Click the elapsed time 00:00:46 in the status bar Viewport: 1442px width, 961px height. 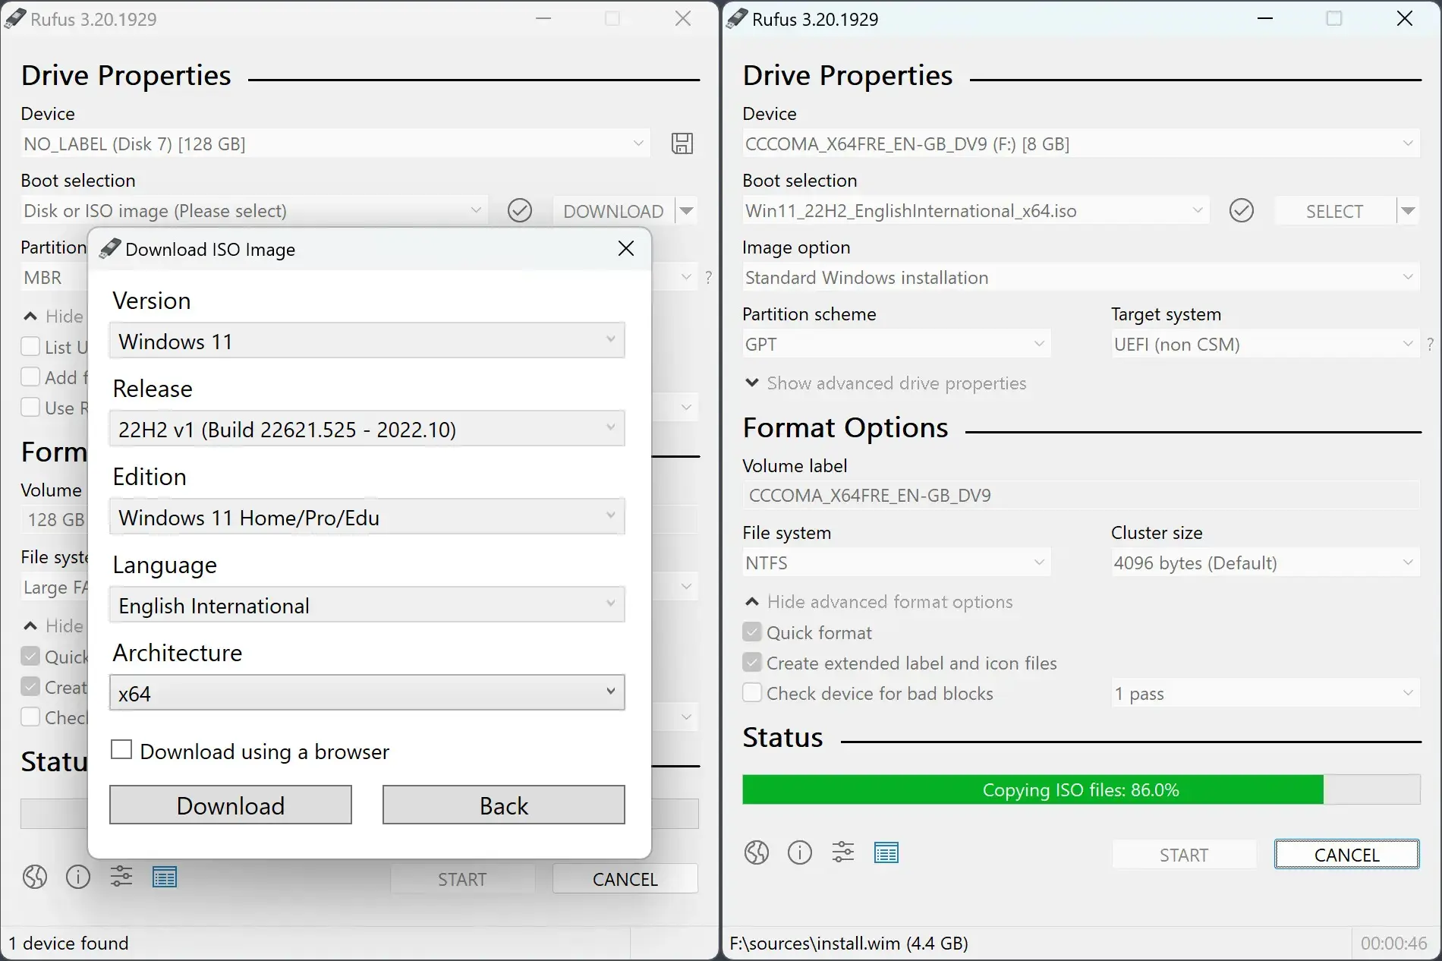click(1394, 943)
